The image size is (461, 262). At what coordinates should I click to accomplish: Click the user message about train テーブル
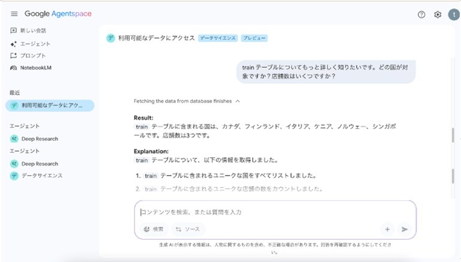pyautogui.click(x=326, y=72)
